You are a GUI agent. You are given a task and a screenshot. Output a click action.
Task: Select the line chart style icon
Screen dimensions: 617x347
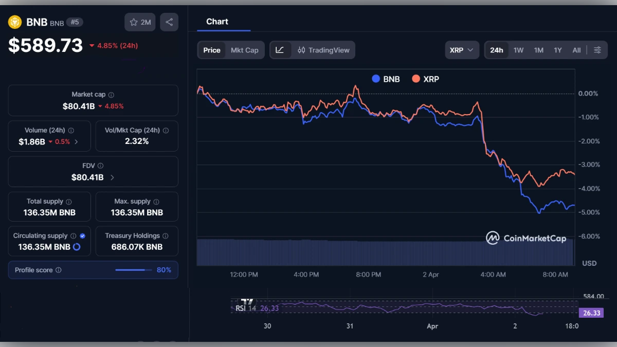(280, 50)
